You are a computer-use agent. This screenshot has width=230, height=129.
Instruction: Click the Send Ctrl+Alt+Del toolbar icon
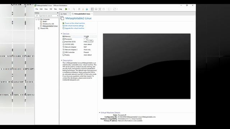(74, 9)
